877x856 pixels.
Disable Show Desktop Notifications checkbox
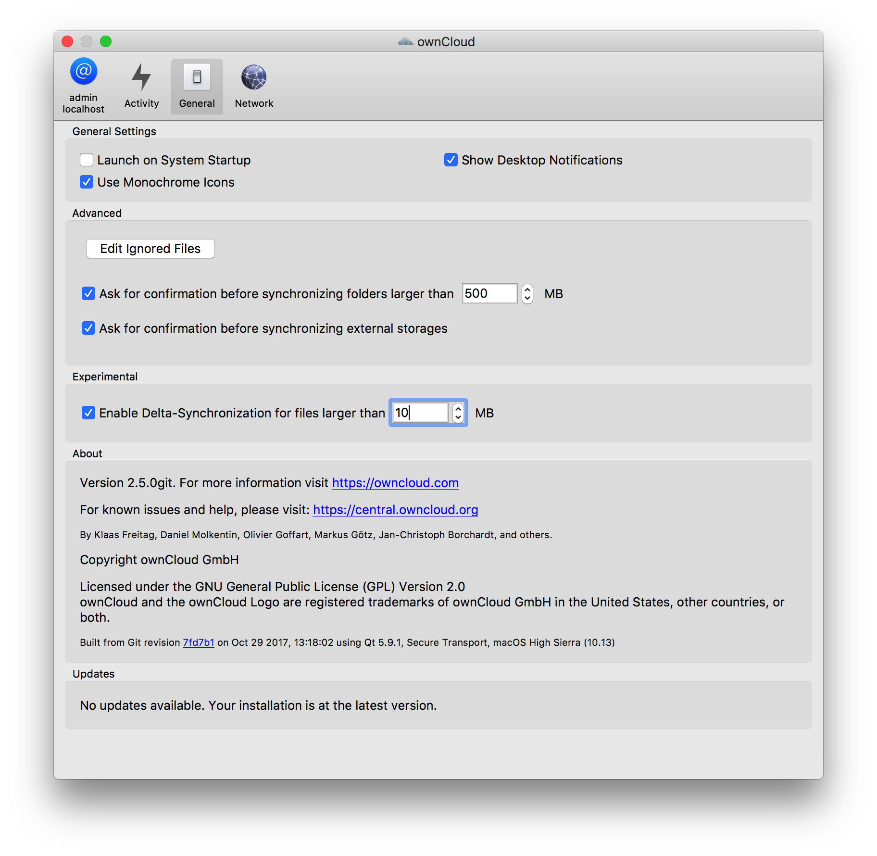(451, 160)
